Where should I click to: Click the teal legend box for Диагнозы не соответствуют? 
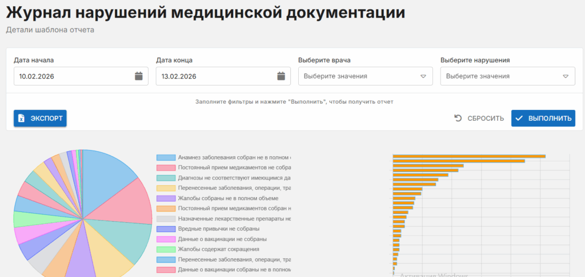[x=166, y=178]
